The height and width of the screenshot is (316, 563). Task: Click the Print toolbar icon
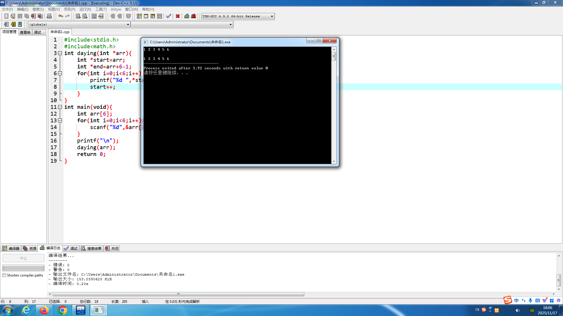[49, 16]
